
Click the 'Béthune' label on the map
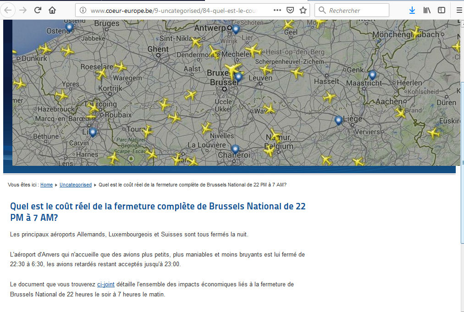(46, 137)
